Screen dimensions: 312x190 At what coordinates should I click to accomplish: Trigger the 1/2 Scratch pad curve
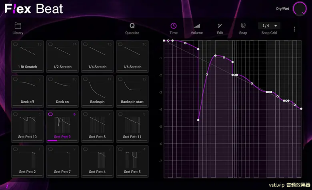pos(62,51)
